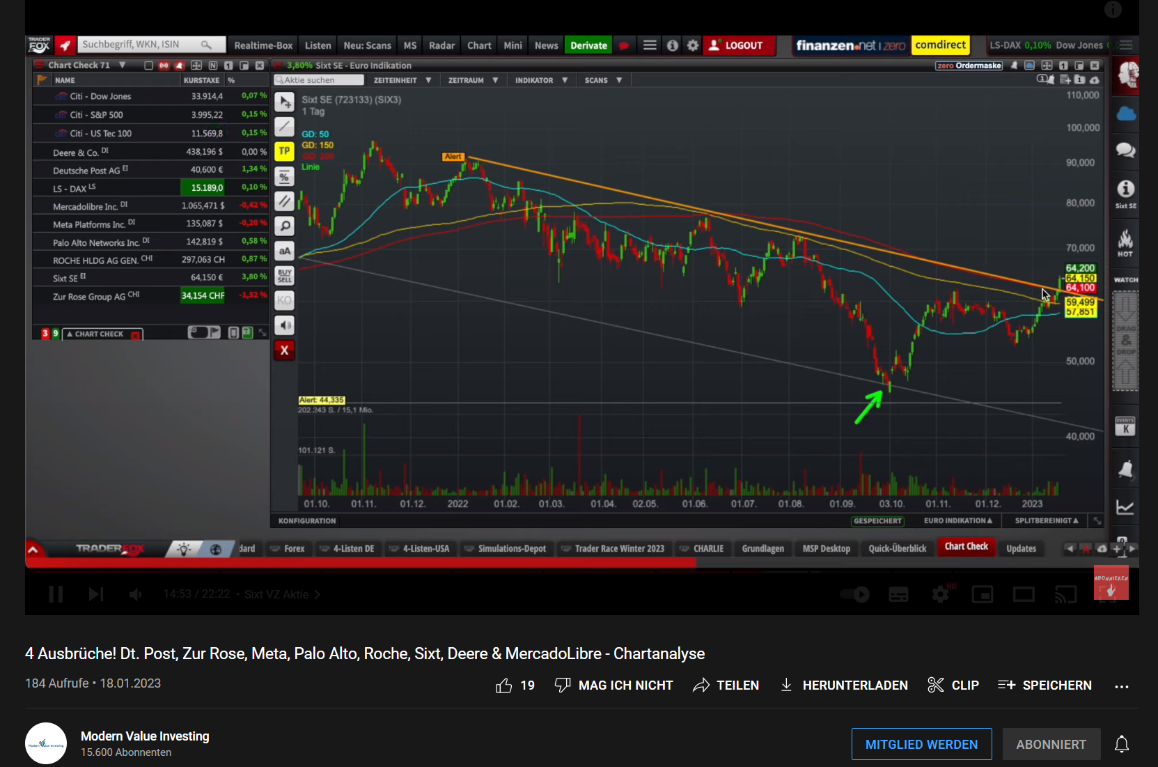Screen dimensions: 1158x767
Task: Click the Suchbegriff, WKN, ISIN search field
Action: [152, 45]
